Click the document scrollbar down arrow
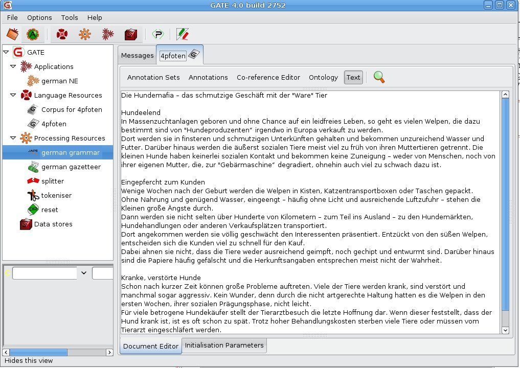Screen dimensions: 520x368 click(505, 330)
